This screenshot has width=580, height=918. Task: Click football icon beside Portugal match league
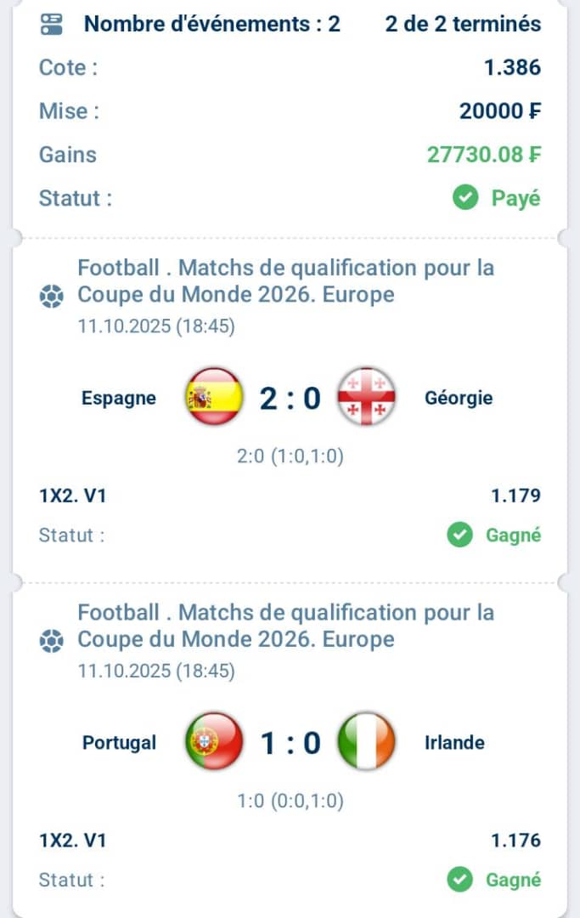(52, 641)
